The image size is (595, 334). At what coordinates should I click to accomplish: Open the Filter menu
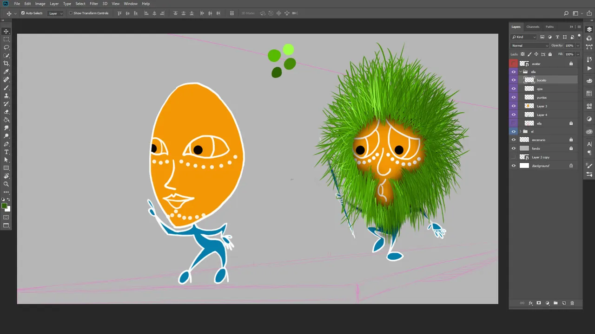94,4
